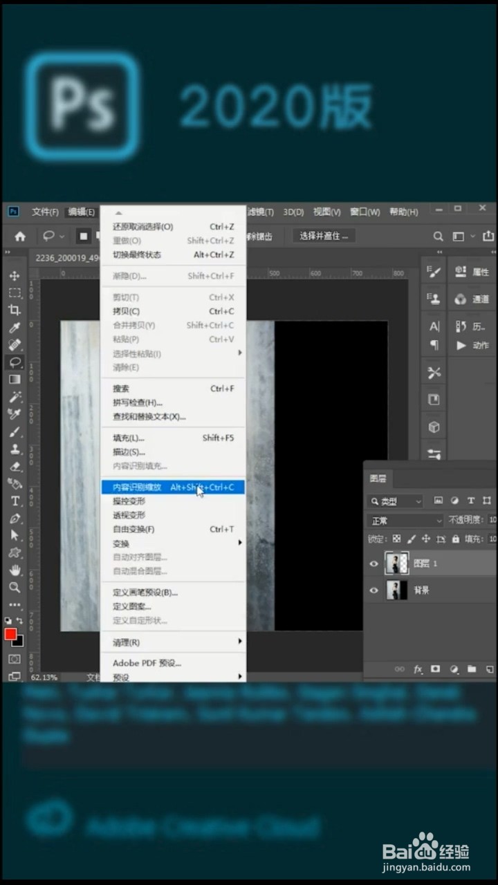498x885 pixels.
Task: Select the Eraser tool
Action: coord(15,467)
